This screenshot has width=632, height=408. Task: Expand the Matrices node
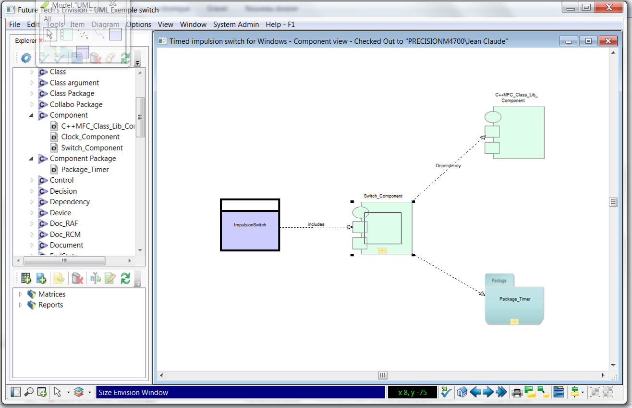(20, 294)
